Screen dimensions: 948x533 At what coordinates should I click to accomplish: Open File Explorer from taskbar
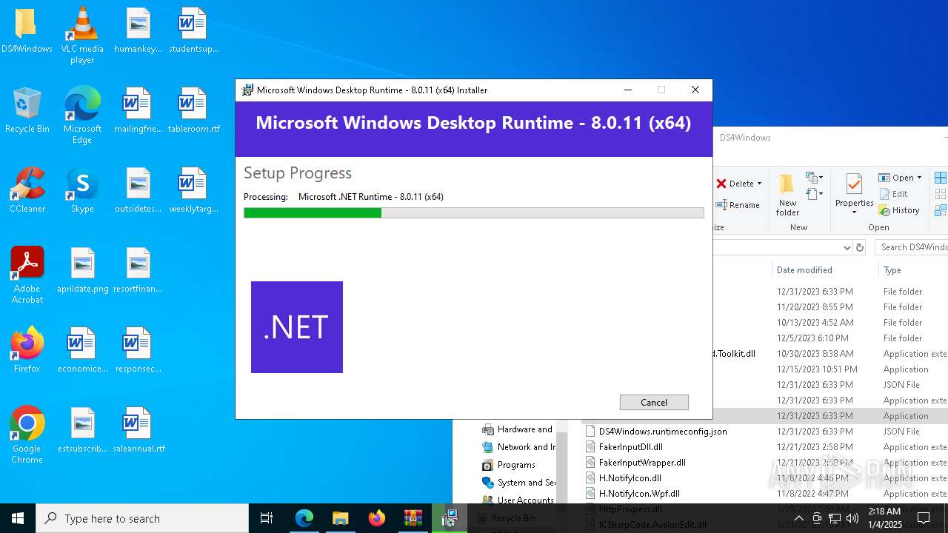point(340,518)
